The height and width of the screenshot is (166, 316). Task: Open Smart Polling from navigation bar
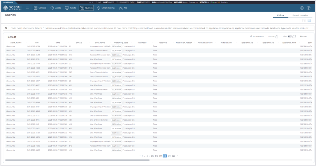106,8
